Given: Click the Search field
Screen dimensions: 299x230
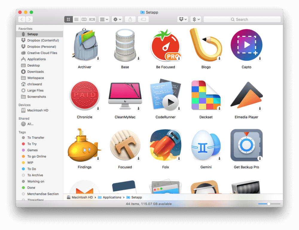Looking at the screenshot, I should [242, 19].
